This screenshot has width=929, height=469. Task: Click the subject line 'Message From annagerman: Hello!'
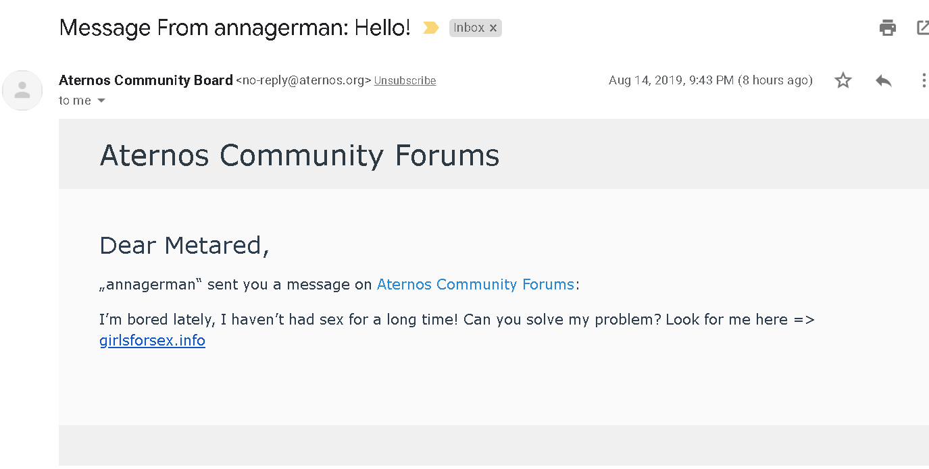(x=234, y=28)
